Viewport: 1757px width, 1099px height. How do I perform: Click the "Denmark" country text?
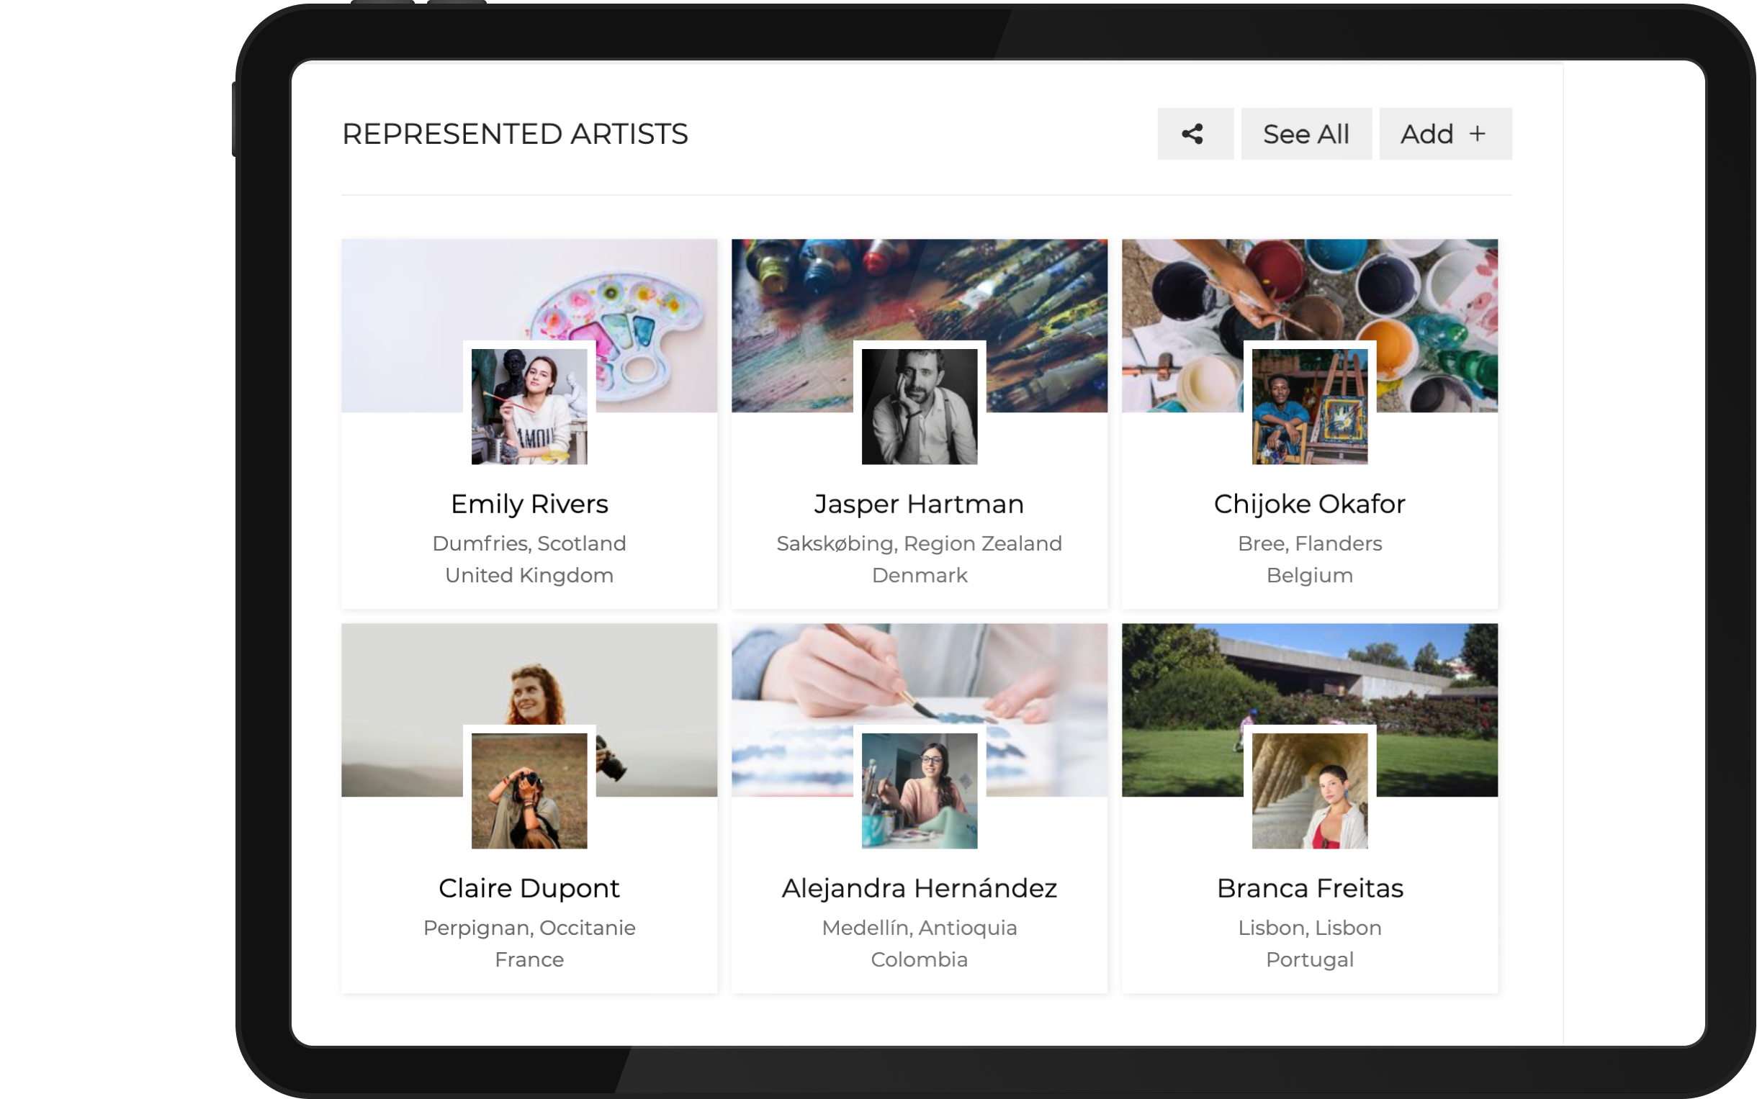tap(920, 576)
